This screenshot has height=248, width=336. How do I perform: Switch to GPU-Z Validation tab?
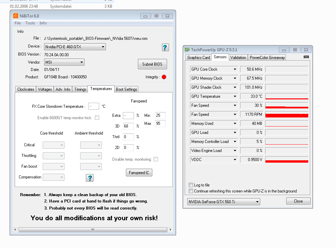pyautogui.click(x=238, y=57)
